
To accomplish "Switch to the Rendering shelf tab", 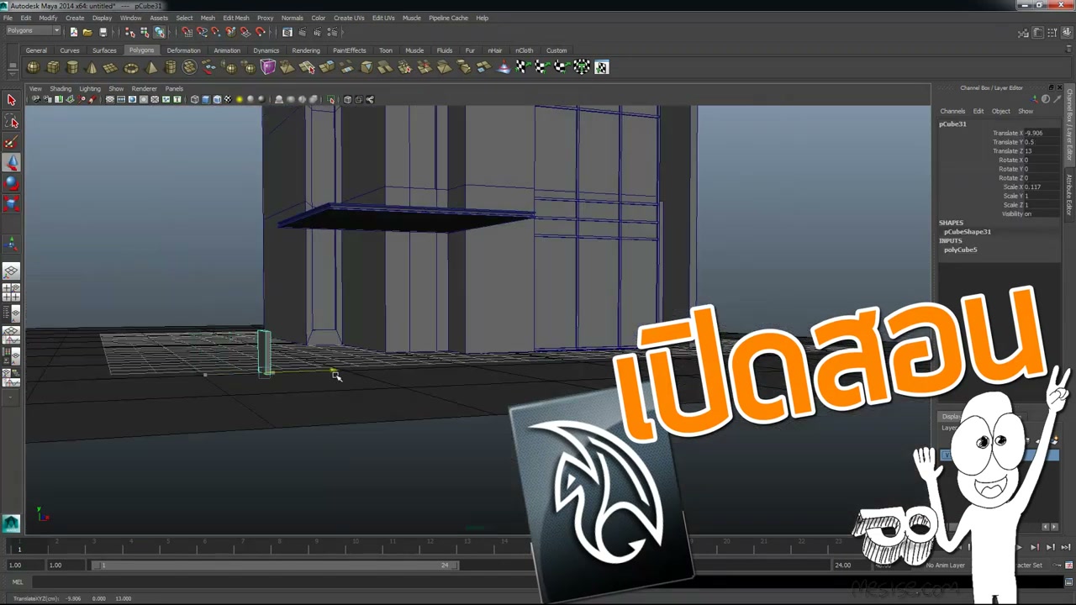I will (x=306, y=50).
